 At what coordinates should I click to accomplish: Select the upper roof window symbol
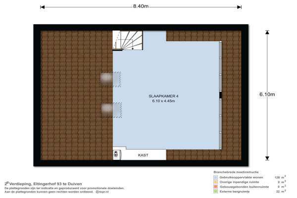click(x=110, y=78)
